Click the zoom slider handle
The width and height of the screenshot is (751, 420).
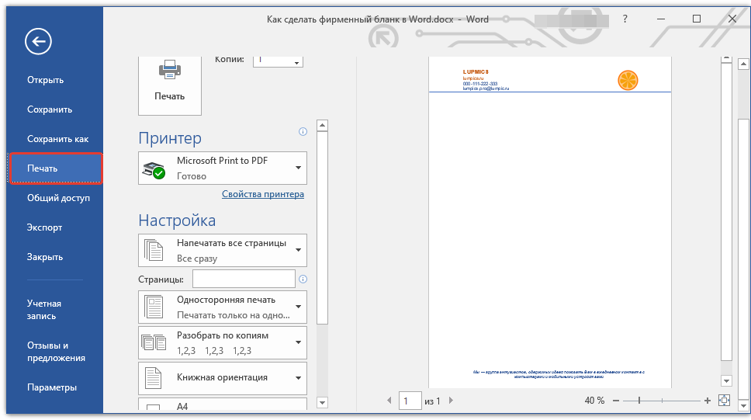(639, 401)
